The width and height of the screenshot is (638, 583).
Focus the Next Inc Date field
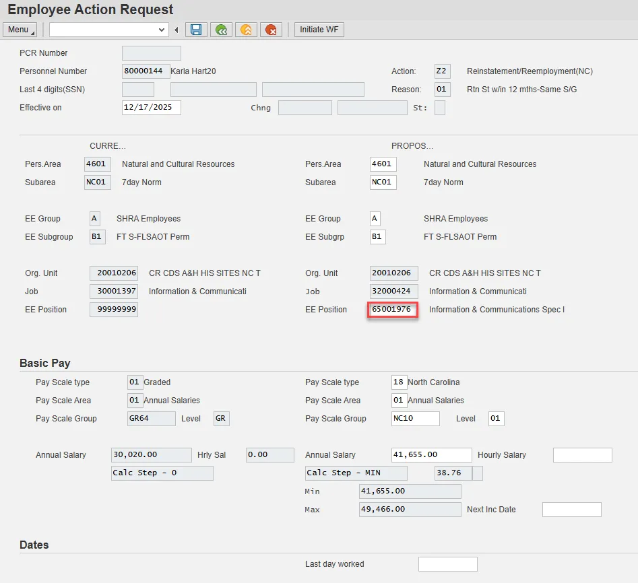571,510
